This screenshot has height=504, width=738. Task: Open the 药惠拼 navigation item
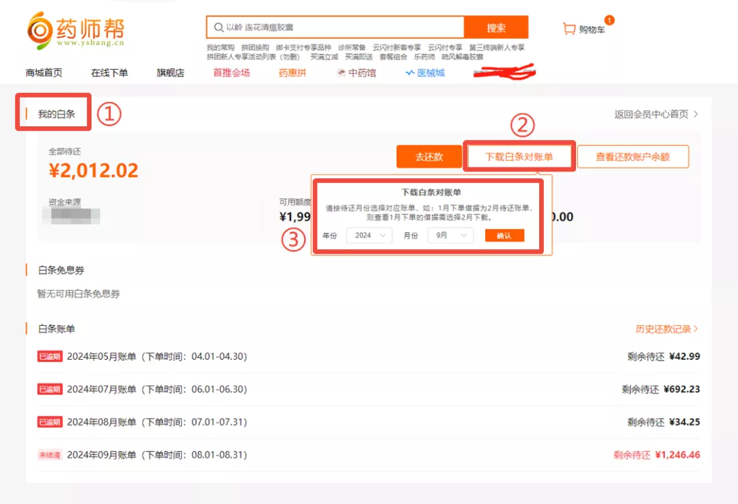(292, 73)
